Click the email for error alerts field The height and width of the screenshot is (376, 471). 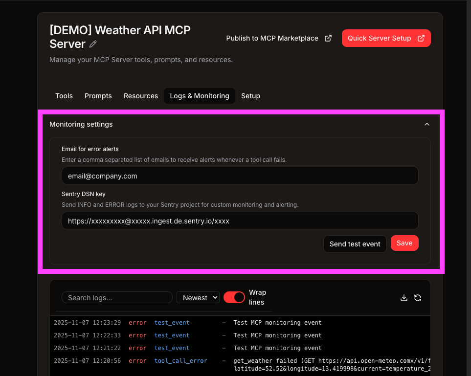[240, 175]
